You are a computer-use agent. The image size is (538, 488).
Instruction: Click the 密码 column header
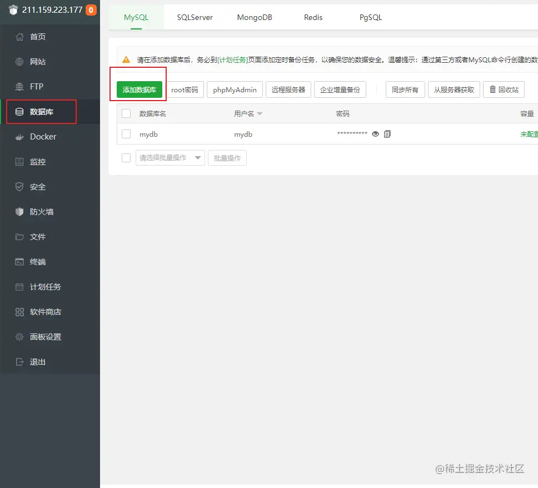pyautogui.click(x=343, y=113)
